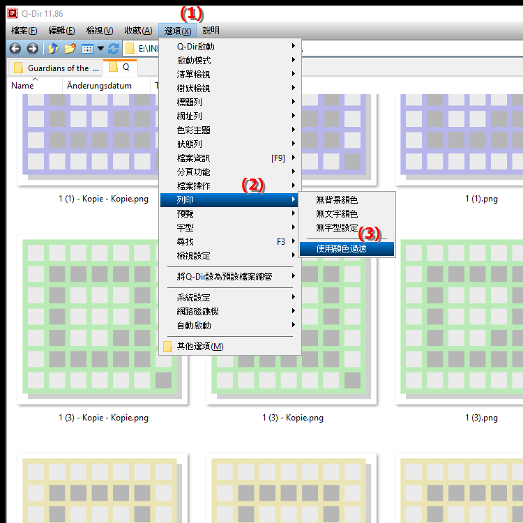This screenshot has height=523, width=523.
Task: Sort by Änderungsdatum column header
Action: coord(106,86)
